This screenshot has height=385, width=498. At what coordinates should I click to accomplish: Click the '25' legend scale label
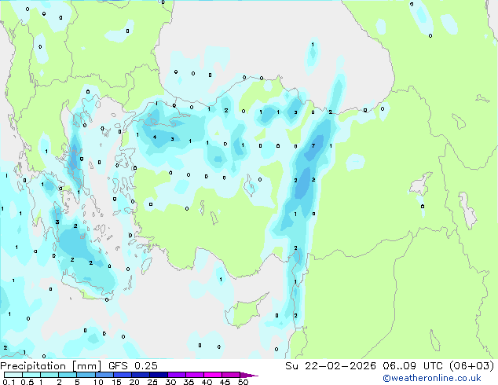pyautogui.click(x=152, y=382)
